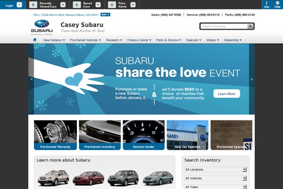
Task: Click the Saved Cars count badge
Action: pos(77,5)
